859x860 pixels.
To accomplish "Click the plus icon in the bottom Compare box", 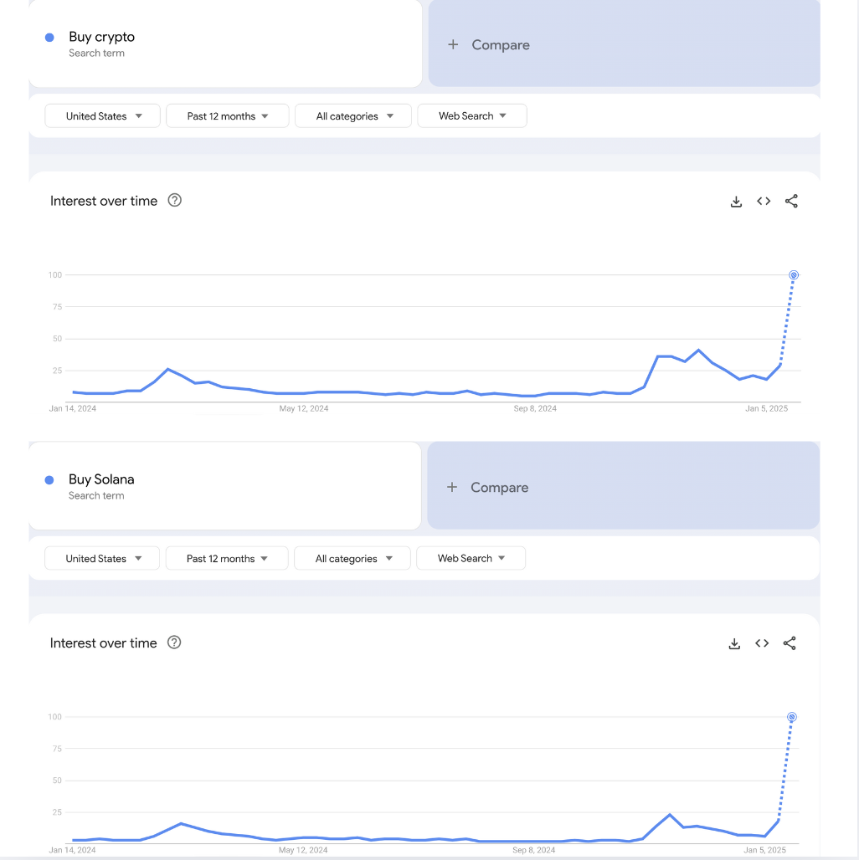I will (452, 487).
